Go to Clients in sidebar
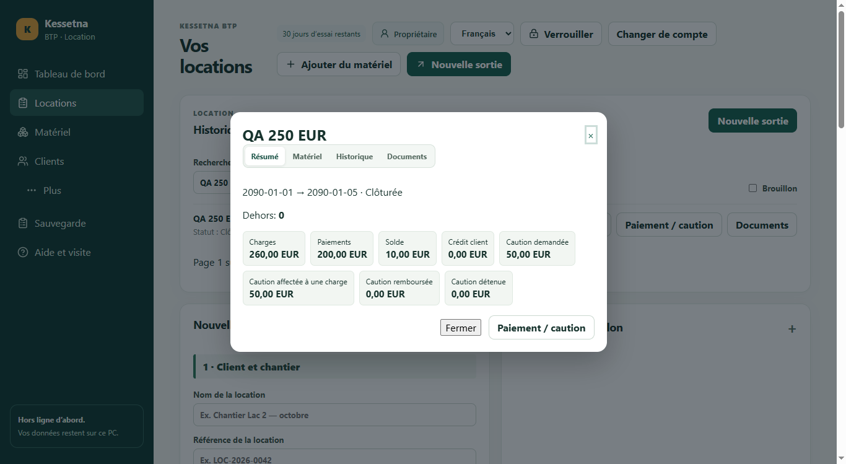Screen dimensions: 846x464 click(x=77, y=161)
